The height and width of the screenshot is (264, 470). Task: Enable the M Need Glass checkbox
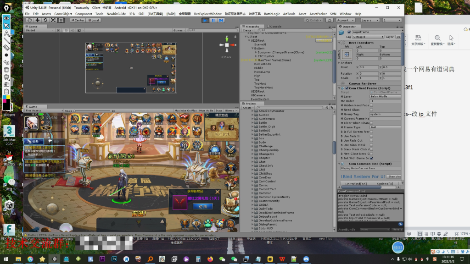pos(371,110)
